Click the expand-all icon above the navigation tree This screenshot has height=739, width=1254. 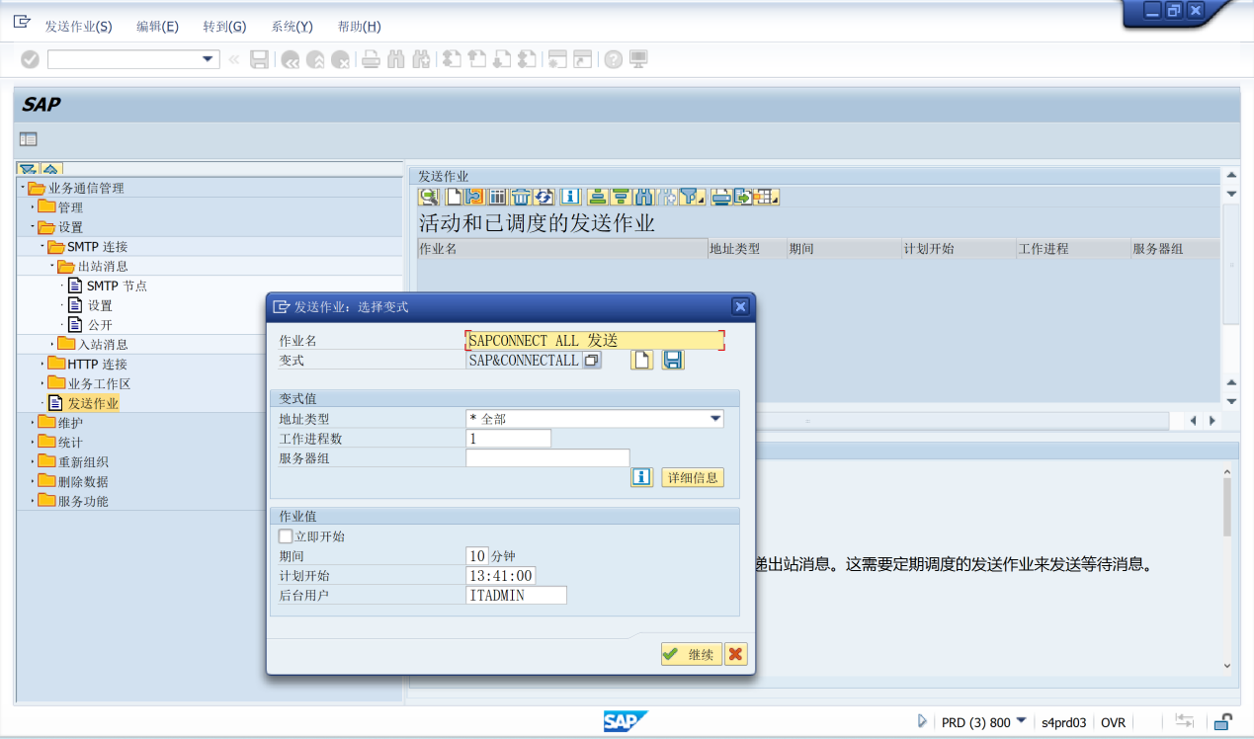[x=28, y=170]
